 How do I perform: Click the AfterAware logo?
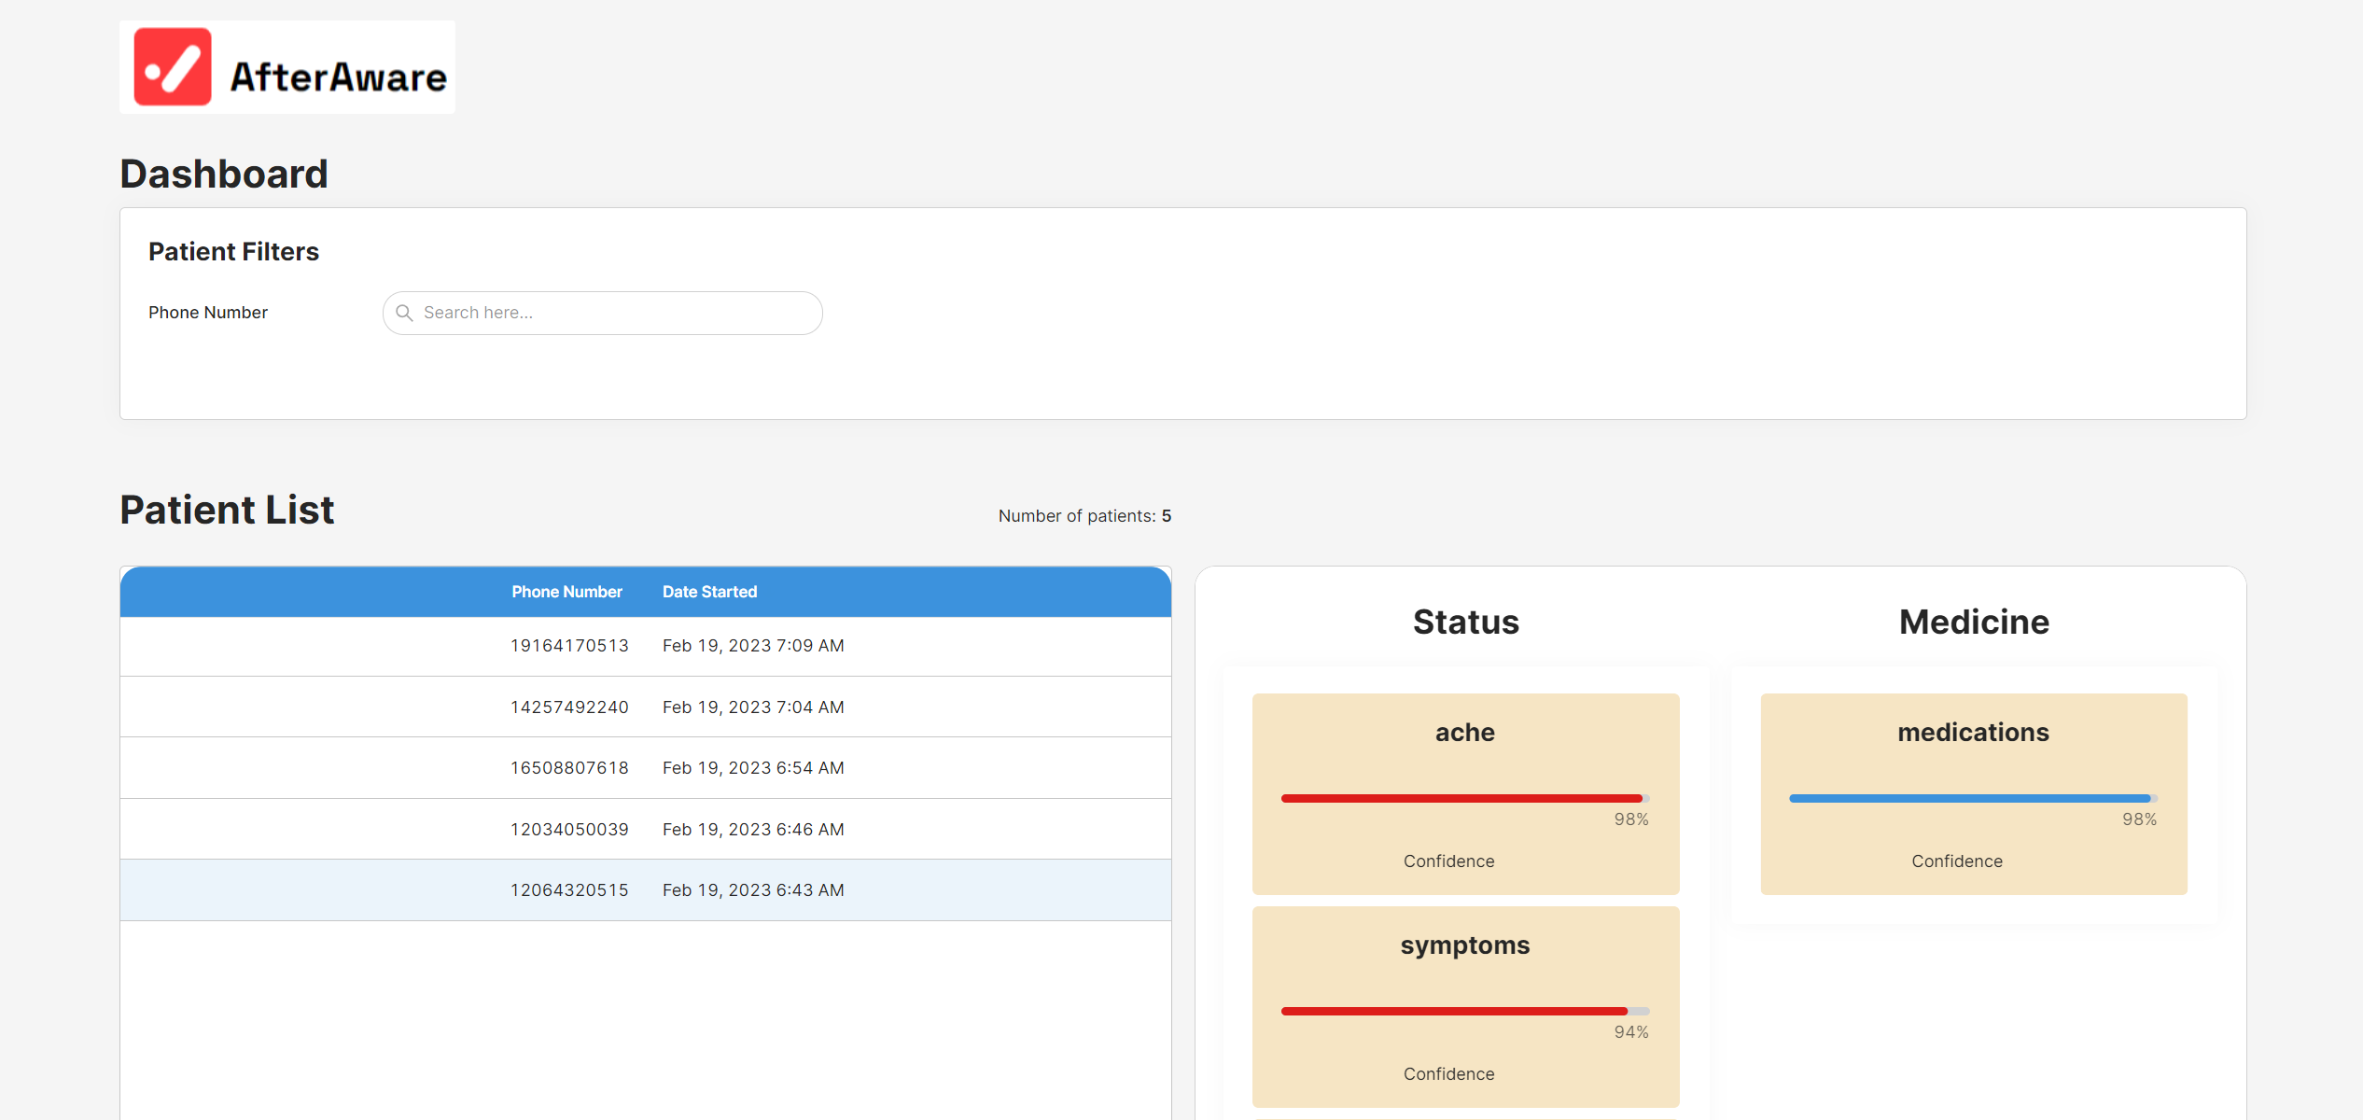(x=287, y=67)
